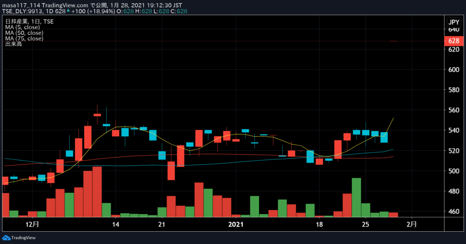Click the TradingView logo icon
The image size is (466, 244).
click(6, 238)
